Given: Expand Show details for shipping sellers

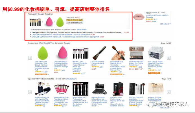Looking at the screenshot, I should tap(82, 30).
